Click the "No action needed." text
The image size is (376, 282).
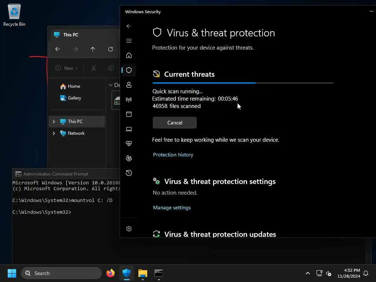click(175, 192)
